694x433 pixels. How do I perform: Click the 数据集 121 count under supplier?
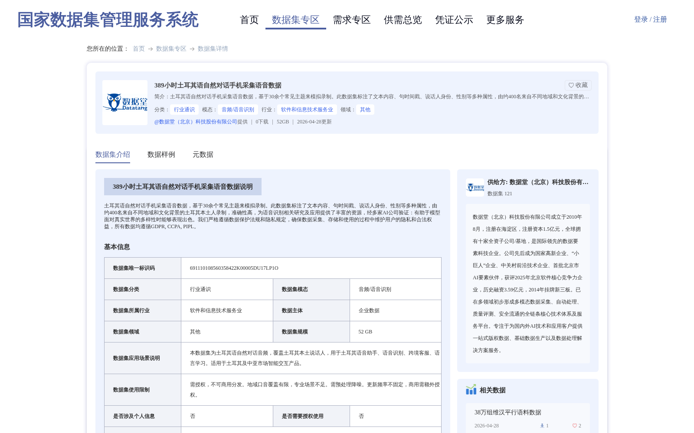500,194
